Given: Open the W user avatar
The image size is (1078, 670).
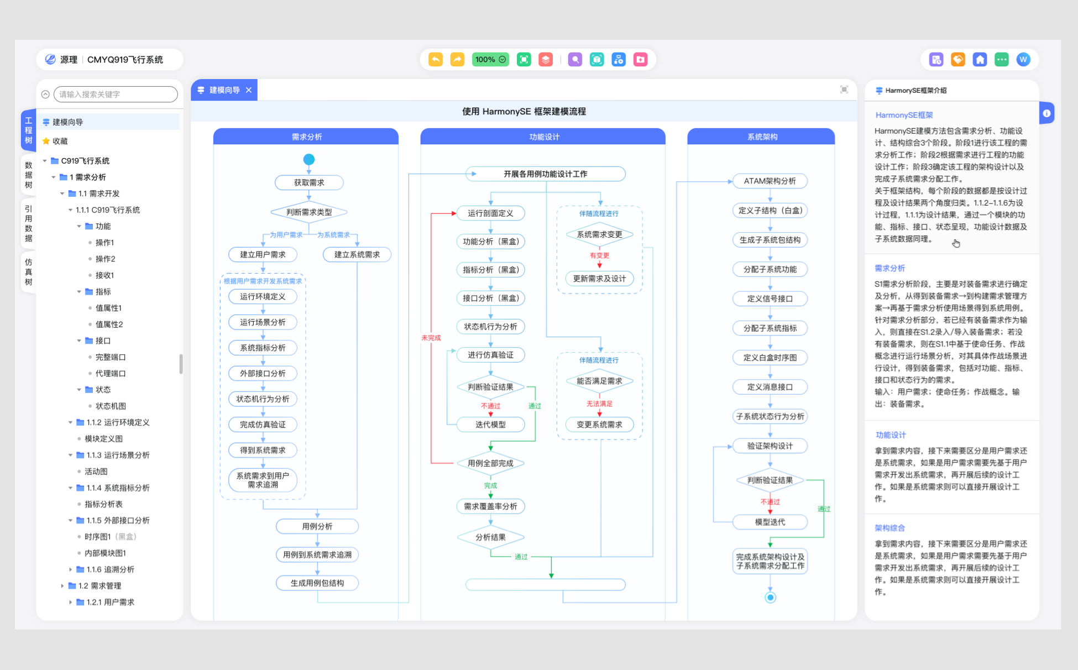Looking at the screenshot, I should (1023, 60).
